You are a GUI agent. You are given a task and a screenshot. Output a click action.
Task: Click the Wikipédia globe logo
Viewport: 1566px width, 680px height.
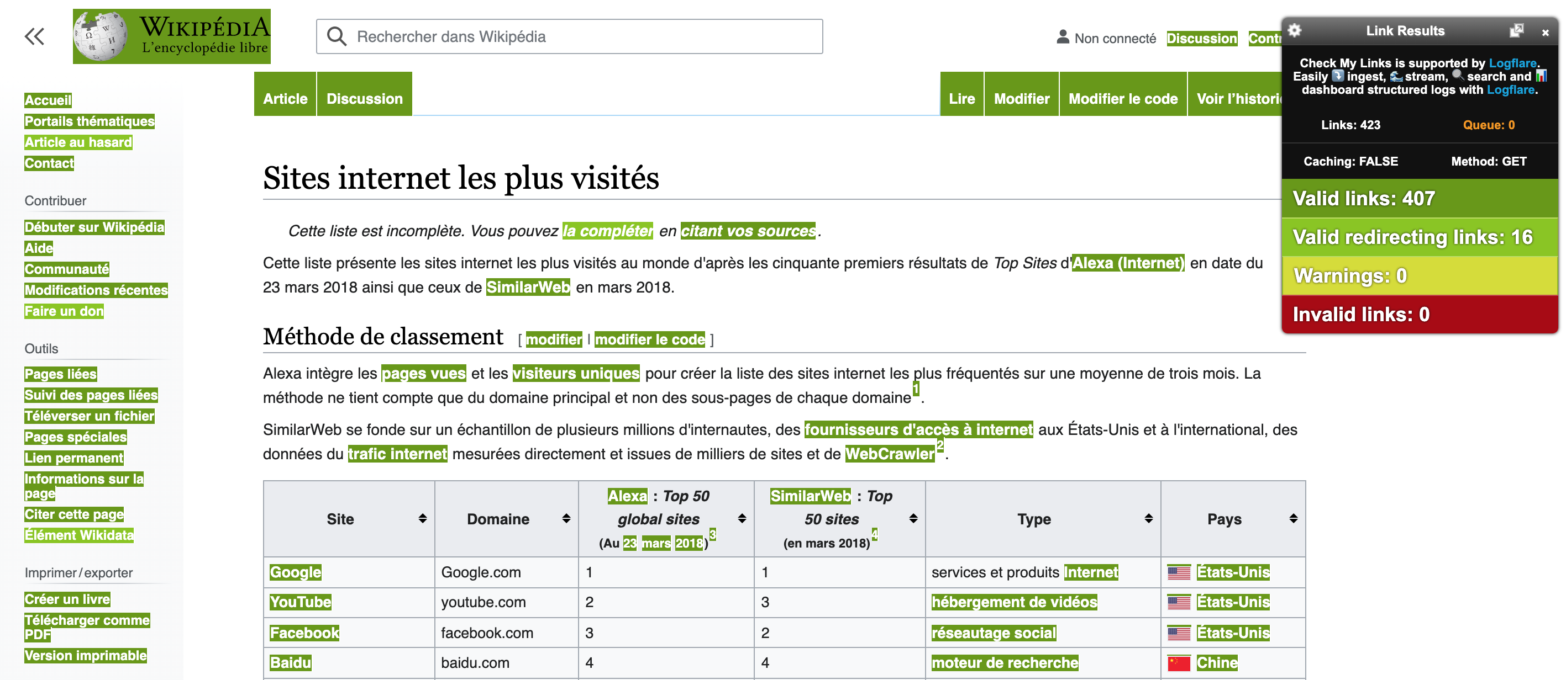(101, 36)
